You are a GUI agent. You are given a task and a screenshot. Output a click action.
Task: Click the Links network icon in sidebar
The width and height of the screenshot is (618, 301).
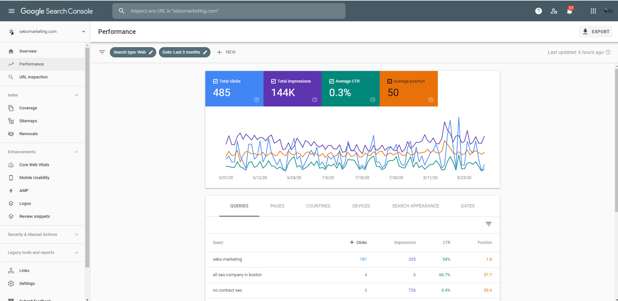(x=11, y=271)
